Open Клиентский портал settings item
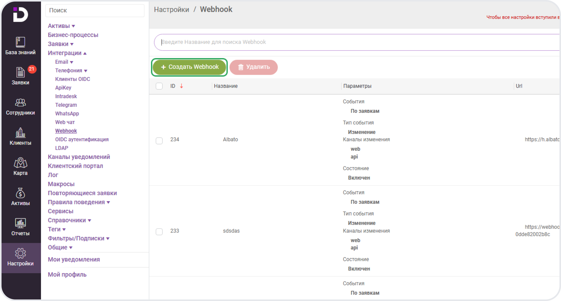This screenshot has width=561, height=301. [x=75, y=166]
